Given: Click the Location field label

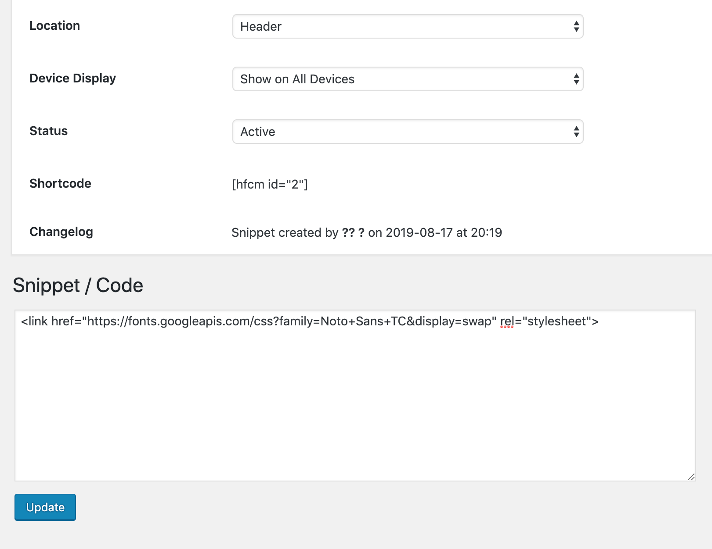Looking at the screenshot, I should click(54, 25).
